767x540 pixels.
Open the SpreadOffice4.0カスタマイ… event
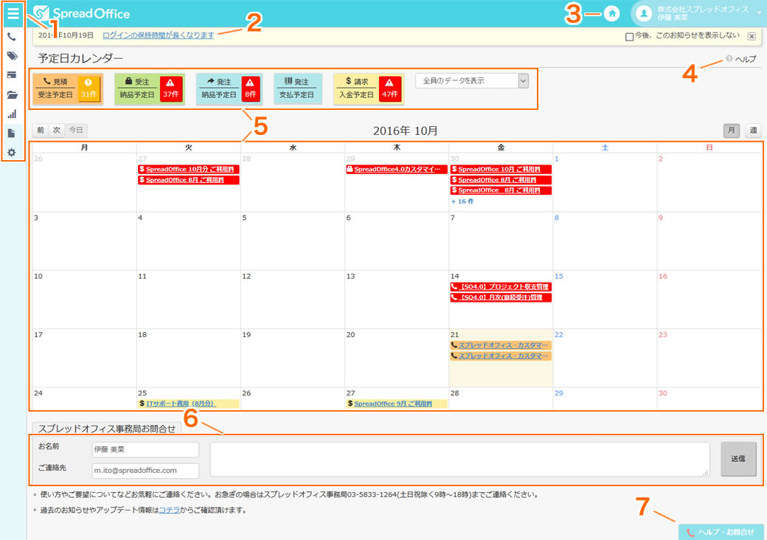point(396,169)
